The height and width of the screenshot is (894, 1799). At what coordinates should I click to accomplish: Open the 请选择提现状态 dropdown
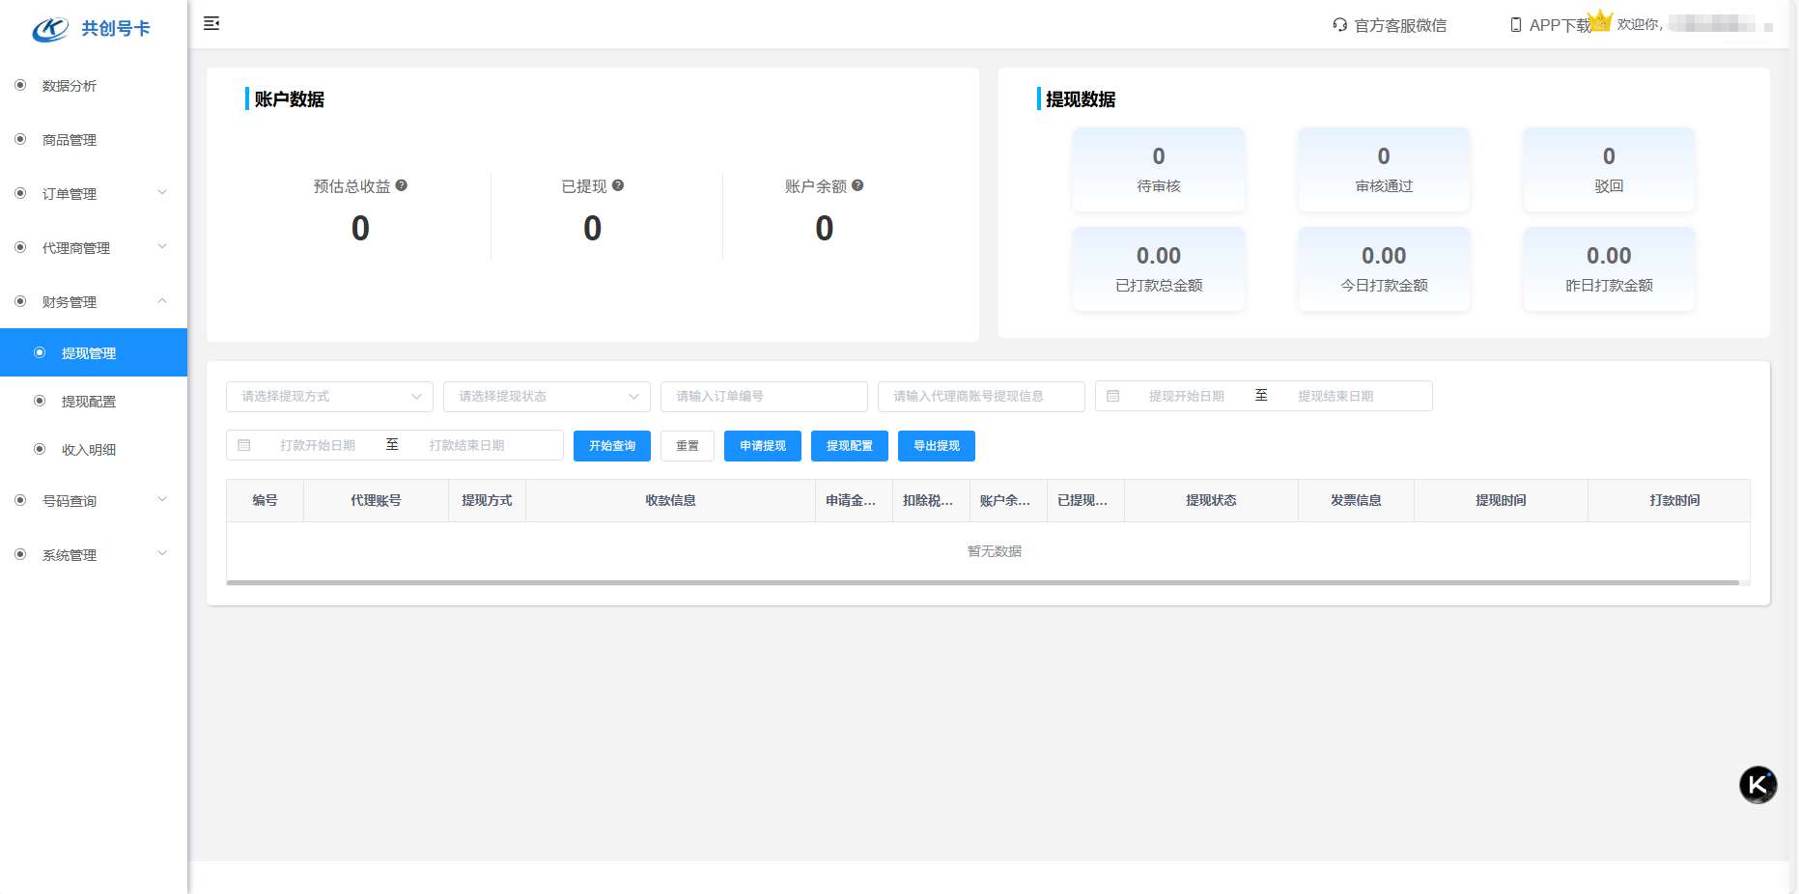[x=547, y=397]
